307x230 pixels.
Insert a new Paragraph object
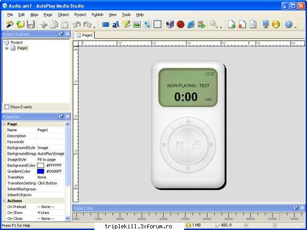click(127, 25)
